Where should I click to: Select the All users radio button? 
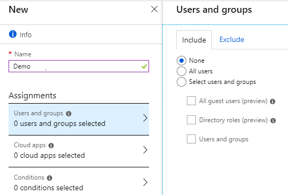[x=182, y=71]
